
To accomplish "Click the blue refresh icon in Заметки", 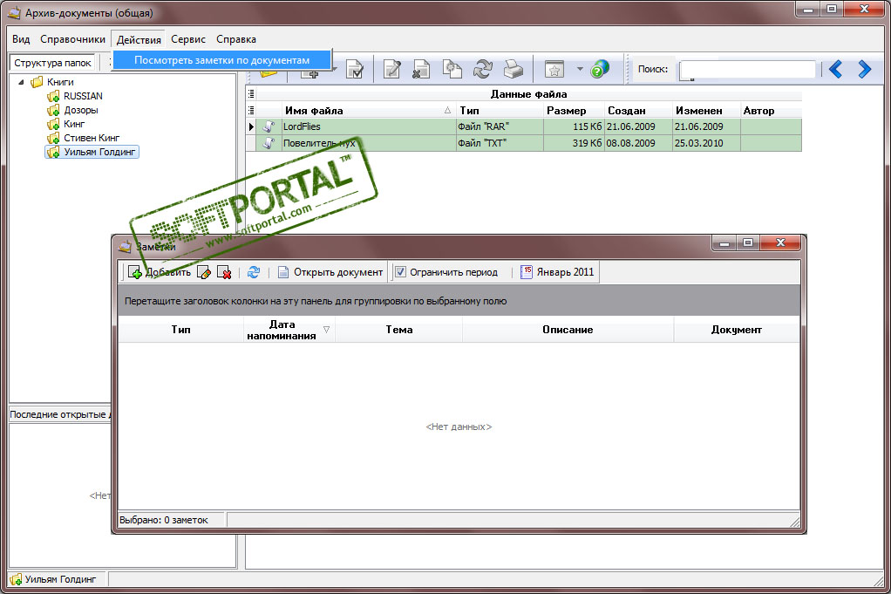I will click(x=254, y=272).
